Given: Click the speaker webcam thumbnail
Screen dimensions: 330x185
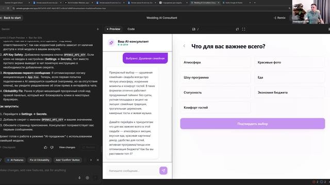Looking at the screenshot, I should point(311,12).
